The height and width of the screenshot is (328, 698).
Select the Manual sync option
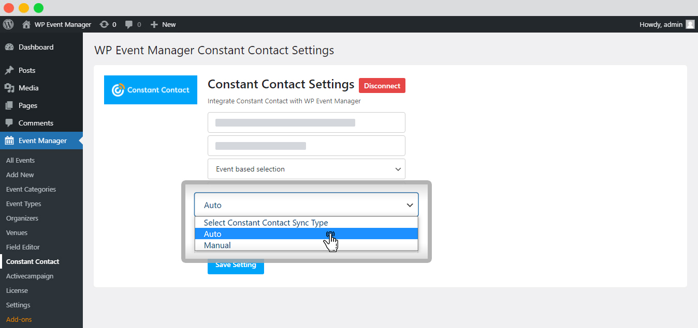point(307,245)
